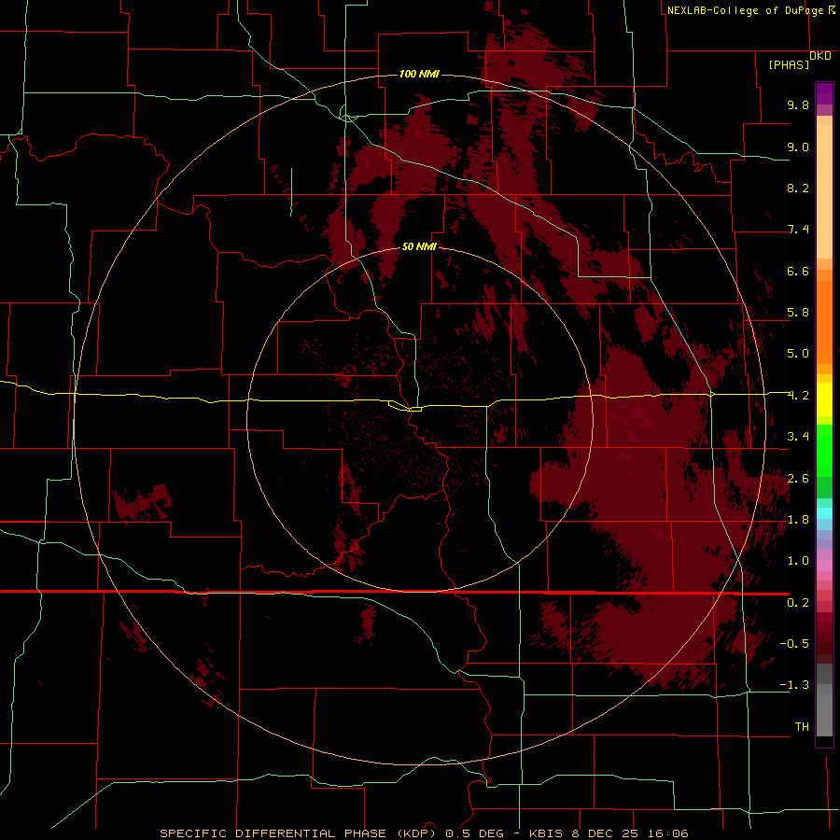Click the 3.4 legend value
The image size is (840, 840).
798,437
